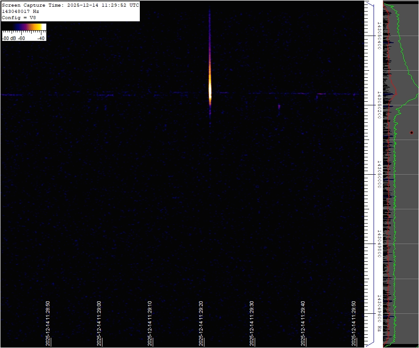
Task: Click the 11:28:50 time axis marker
Action: point(48,324)
